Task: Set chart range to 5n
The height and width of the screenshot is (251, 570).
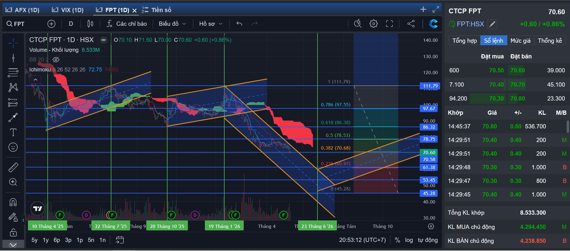Action: click(x=91, y=240)
